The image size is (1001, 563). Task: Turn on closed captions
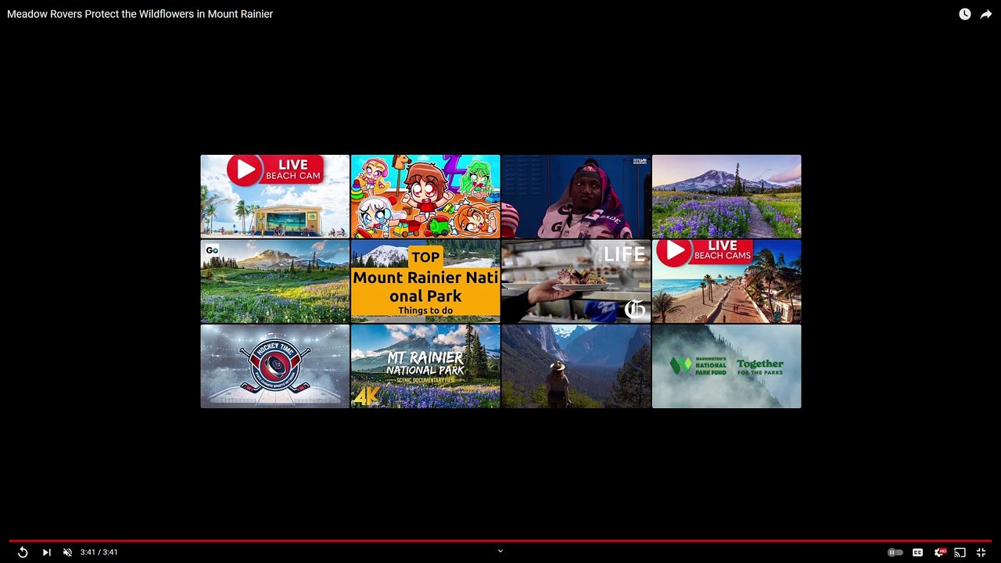[917, 552]
